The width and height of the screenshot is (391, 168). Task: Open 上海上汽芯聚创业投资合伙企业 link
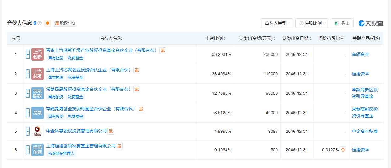[89, 70]
